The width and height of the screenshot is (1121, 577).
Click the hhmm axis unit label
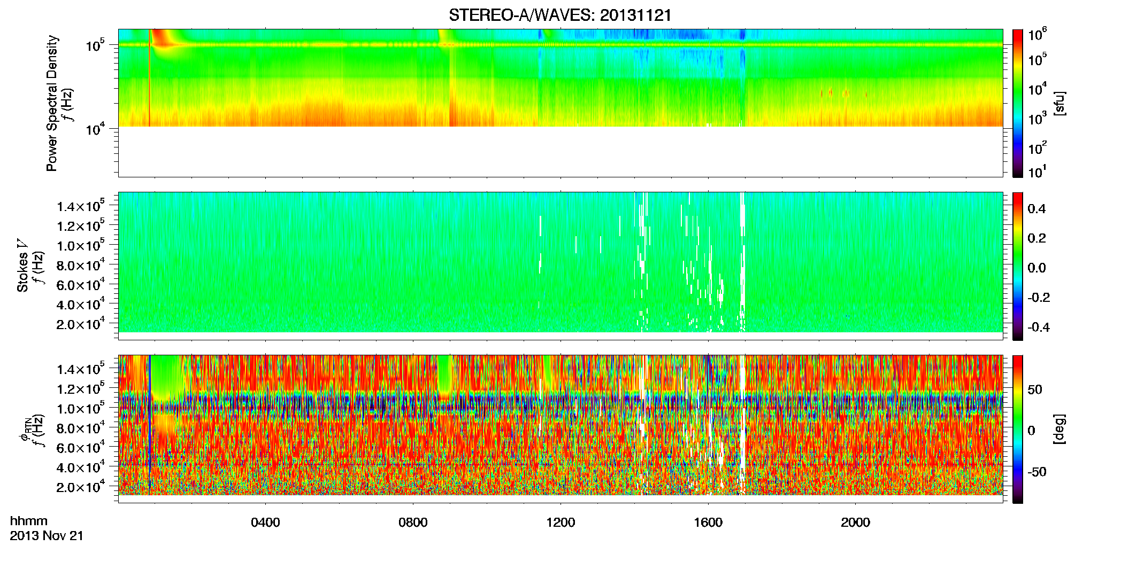[x=29, y=521]
